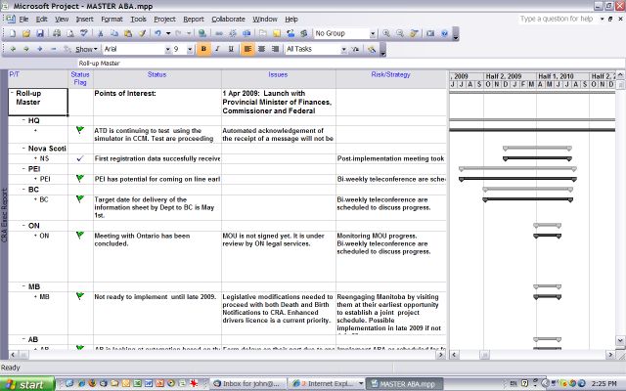The image size is (626, 391).
Task: Run the Spelling check icon
Action: coord(84,34)
